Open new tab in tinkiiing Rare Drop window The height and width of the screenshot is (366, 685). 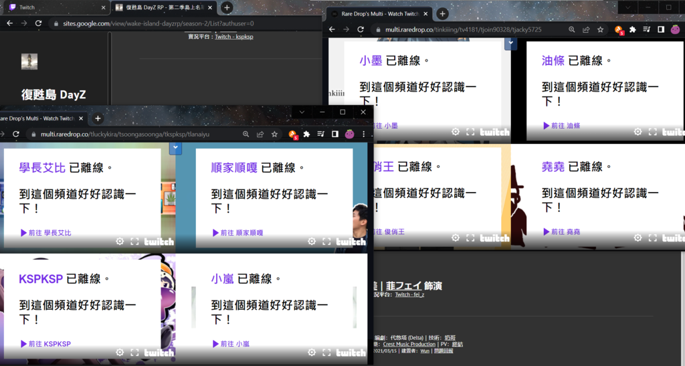[x=443, y=14]
